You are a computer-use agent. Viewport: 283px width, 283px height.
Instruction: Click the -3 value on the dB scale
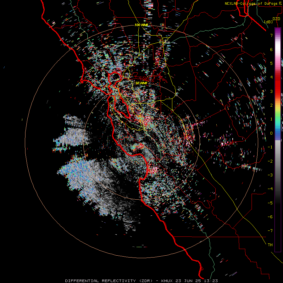pyautogui.click(x=270, y=175)
